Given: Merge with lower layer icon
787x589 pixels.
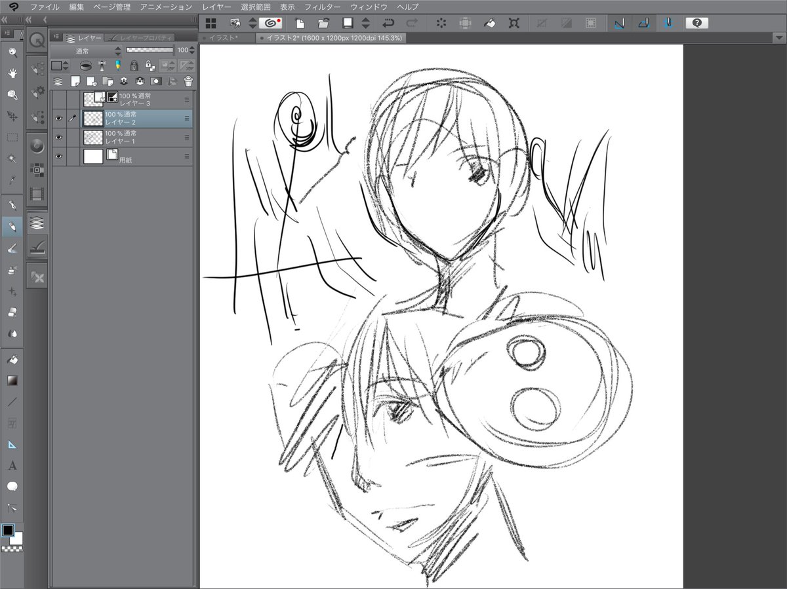Looking at the screenshot, I should click(140, 81).
